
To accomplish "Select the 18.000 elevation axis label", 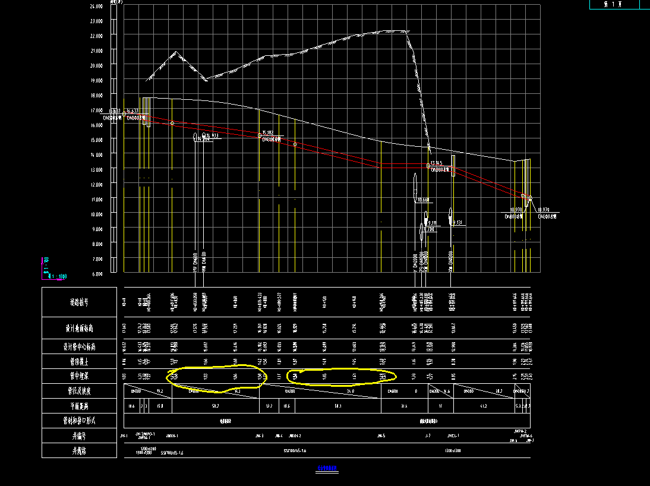I will pyautogui.click(x=96, y=96).
